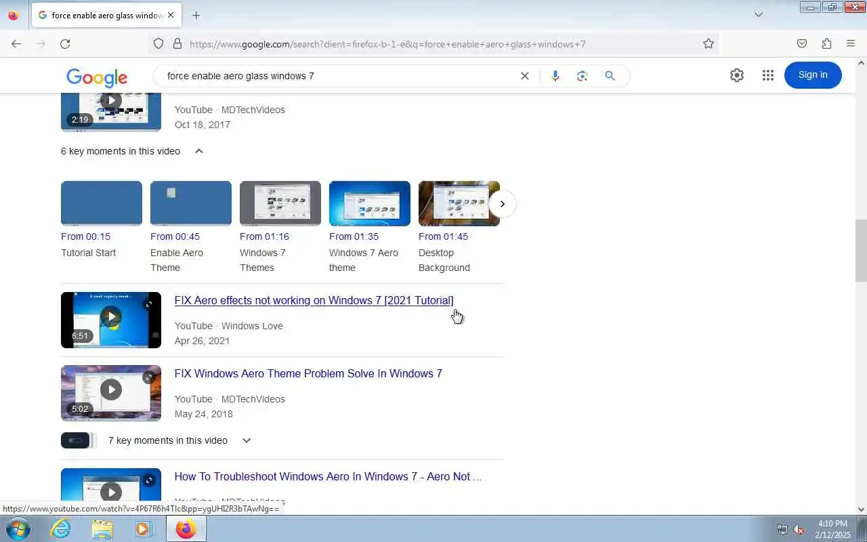Image resolution: width=867 pixels, height=542 pixels.
Task: Open the Desktop Background moment thumbnail
Action: pos(459,203)
